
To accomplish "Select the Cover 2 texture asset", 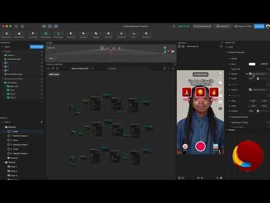I will (x=12, y=171).
